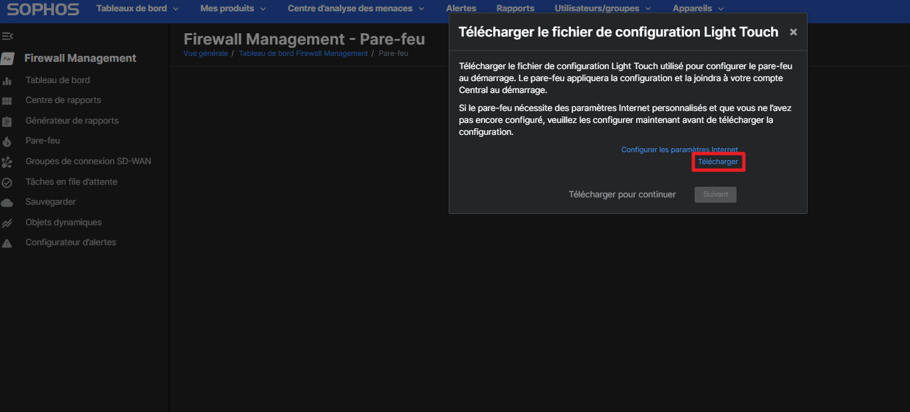910x412 pixels.
Task: Open the Utilisateurs/groupes dropdown
Action: click(602, 9)
